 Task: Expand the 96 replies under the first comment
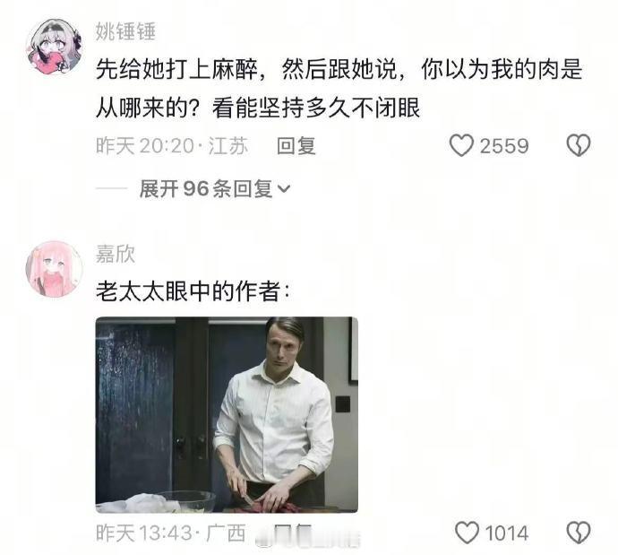coord(215,189)
